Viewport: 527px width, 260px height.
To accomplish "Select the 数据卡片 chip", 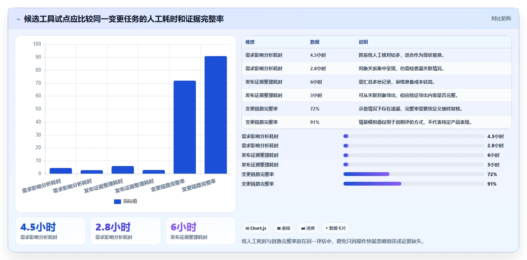I will [336, 228].
